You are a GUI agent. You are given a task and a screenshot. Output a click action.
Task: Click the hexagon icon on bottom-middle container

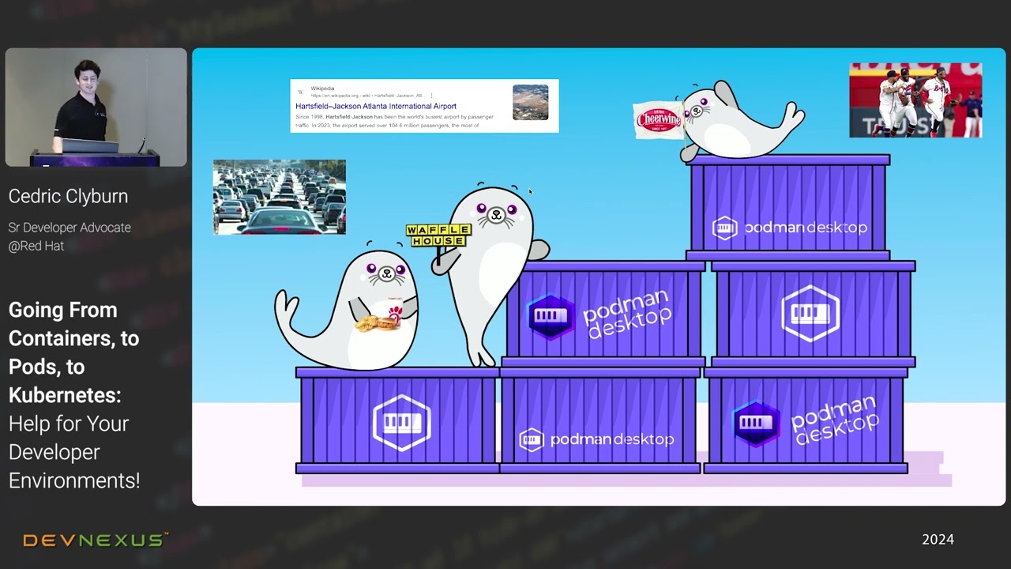(532, 440)
